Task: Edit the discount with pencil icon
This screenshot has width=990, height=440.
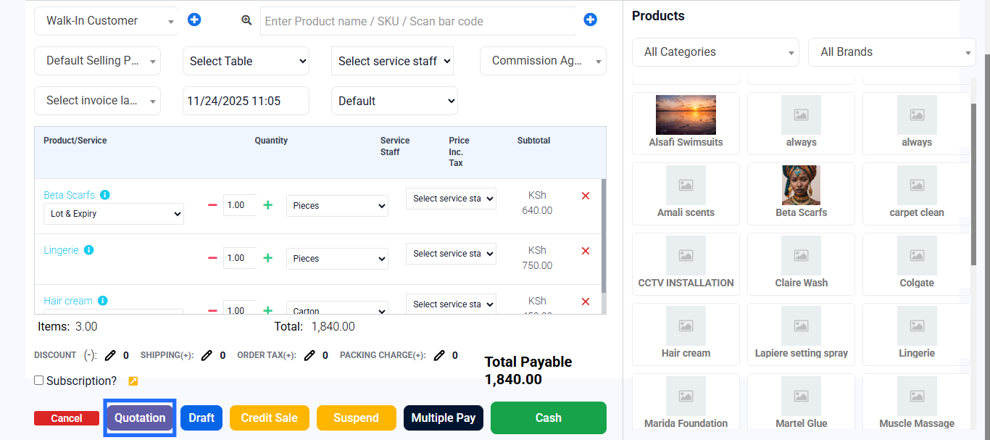Action: pyautogui.click(x=110, y=355)
